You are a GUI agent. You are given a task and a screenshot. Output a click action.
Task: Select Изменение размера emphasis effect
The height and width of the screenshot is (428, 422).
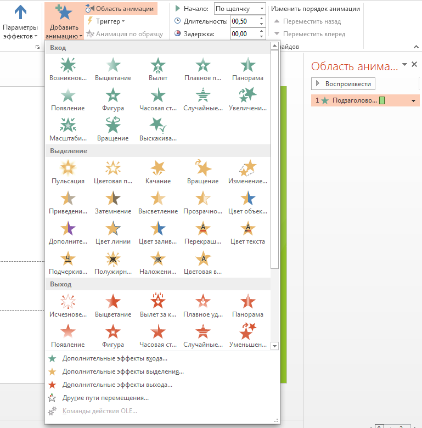pyautogui.click(x=247, y=172)
